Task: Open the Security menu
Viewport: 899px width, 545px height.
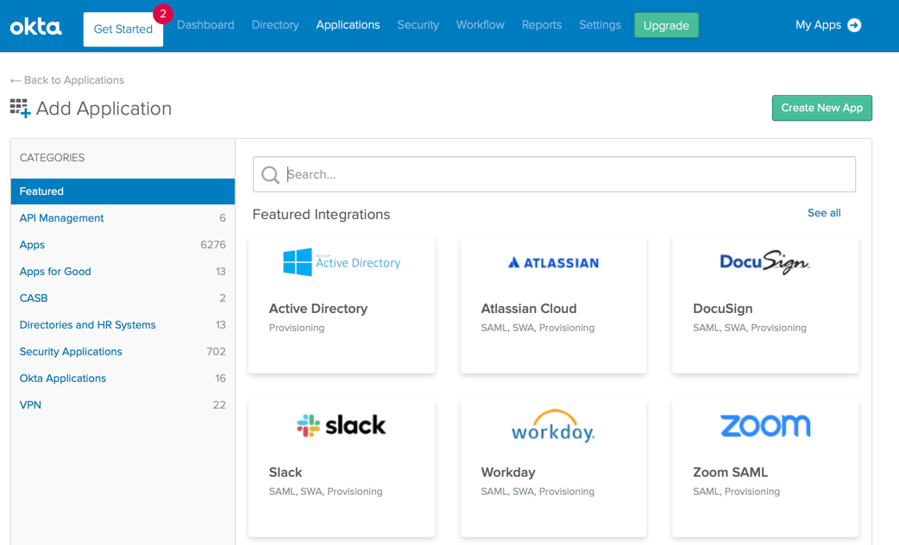Action: (418, 25)
